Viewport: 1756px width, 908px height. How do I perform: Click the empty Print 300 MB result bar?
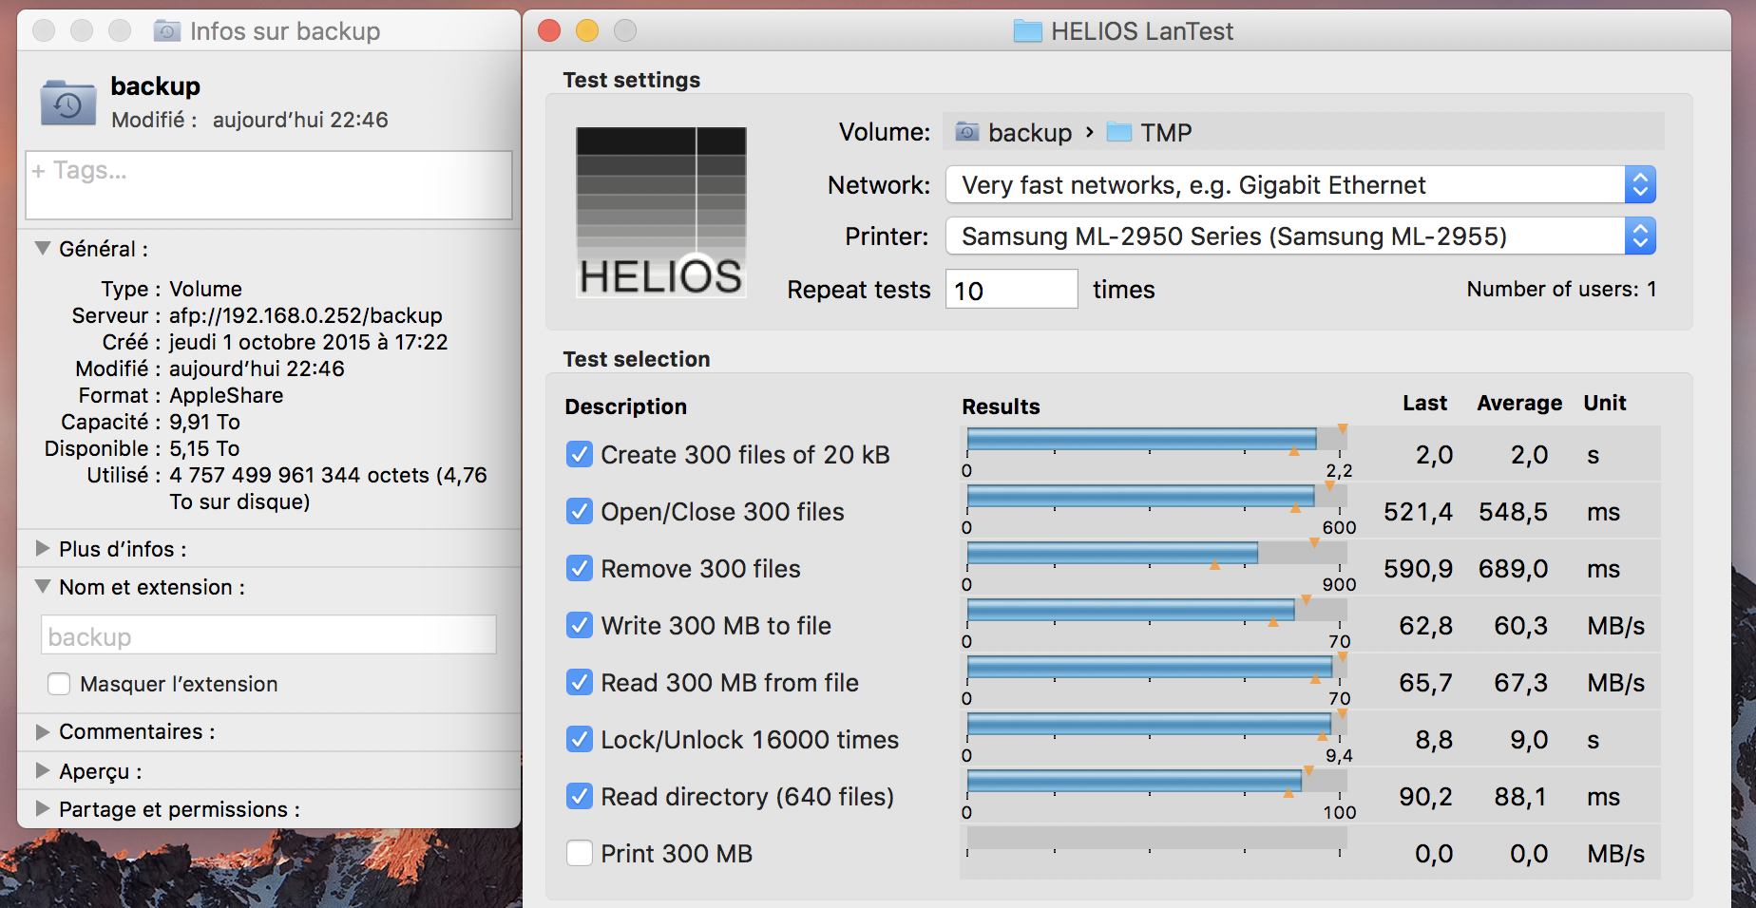pyautogui.click(x=1156, y=839)
